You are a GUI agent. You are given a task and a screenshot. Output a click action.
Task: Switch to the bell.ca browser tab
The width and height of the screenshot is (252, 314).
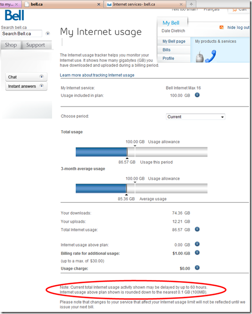pyautogui.click(x=62, y=4)
